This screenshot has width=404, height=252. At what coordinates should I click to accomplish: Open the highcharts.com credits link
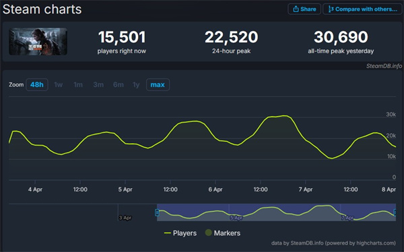[x=333, y=243]
